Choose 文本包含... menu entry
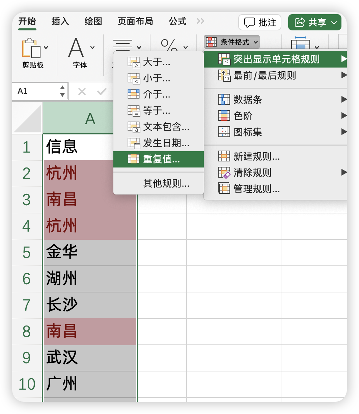Image resolution: width=359 pixels, height=414 pixels. [159, 127]
